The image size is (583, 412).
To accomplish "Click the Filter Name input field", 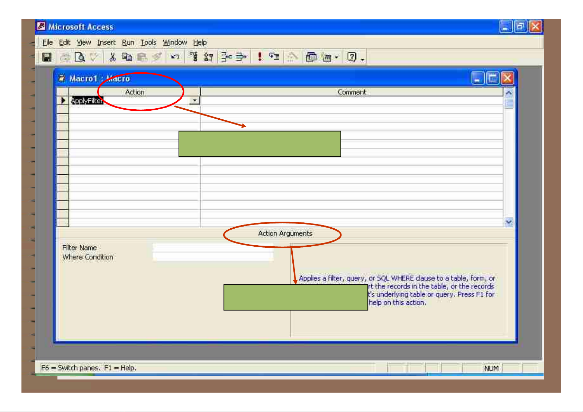I will pos(213,248).
